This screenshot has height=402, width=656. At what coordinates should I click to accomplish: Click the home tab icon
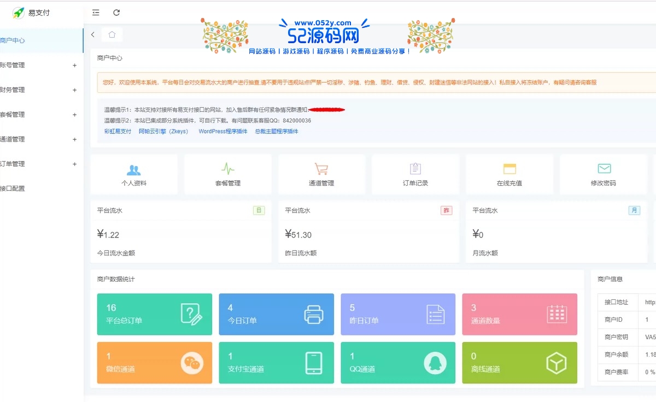point(112,34)
